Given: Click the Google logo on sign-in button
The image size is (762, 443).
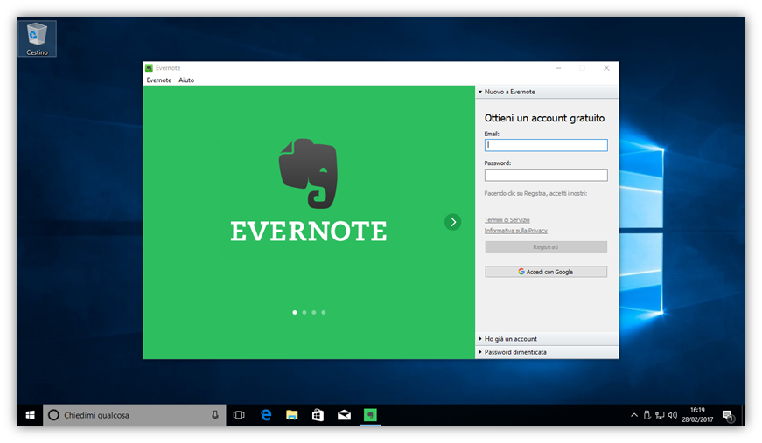Looking at the screenshot, I should [x=521, y=272].
